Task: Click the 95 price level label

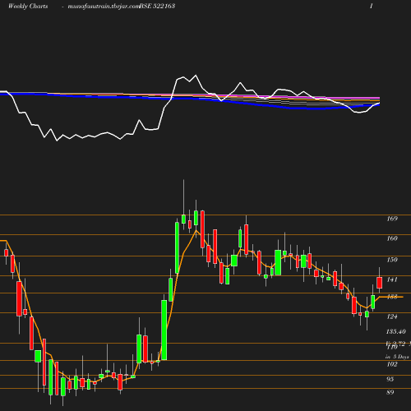Action: click(390, 379)
